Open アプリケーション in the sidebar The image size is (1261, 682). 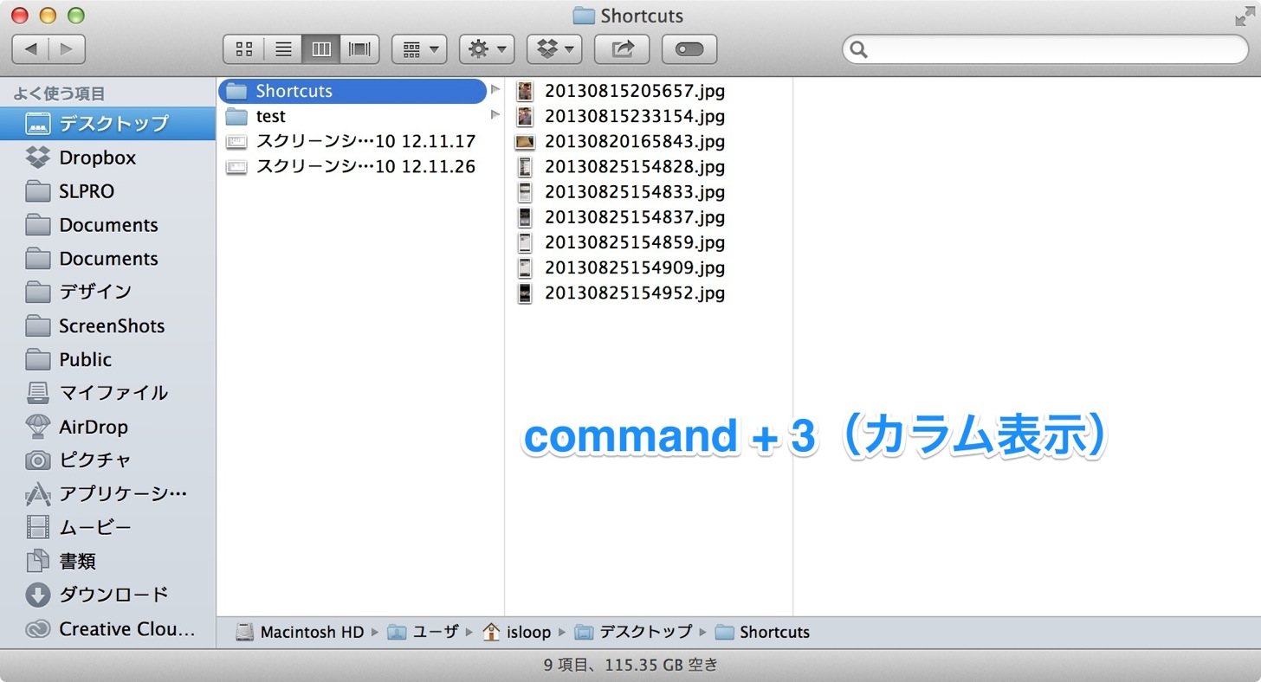pyautogui.click(x=107, y=493)
